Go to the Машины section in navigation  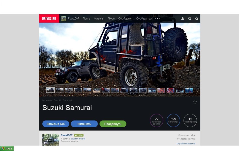99,18
